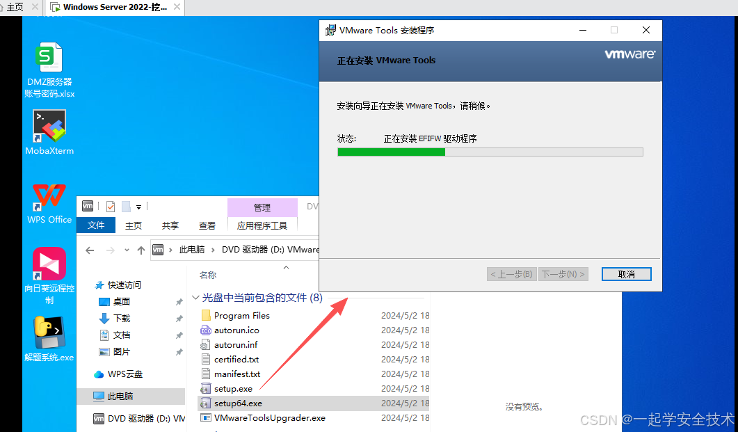Minimize the VMware Tools installer window
The image size is (738, 432).
tap(583, 30)
